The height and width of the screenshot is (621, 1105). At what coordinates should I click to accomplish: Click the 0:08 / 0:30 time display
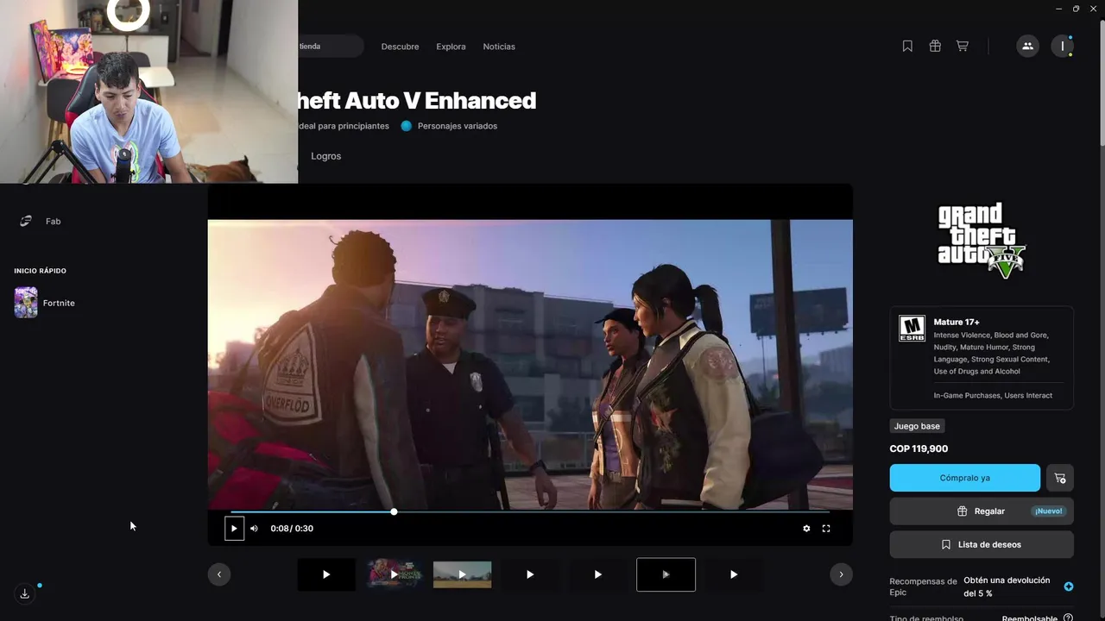pyautogui.click(x=292, y=529)
